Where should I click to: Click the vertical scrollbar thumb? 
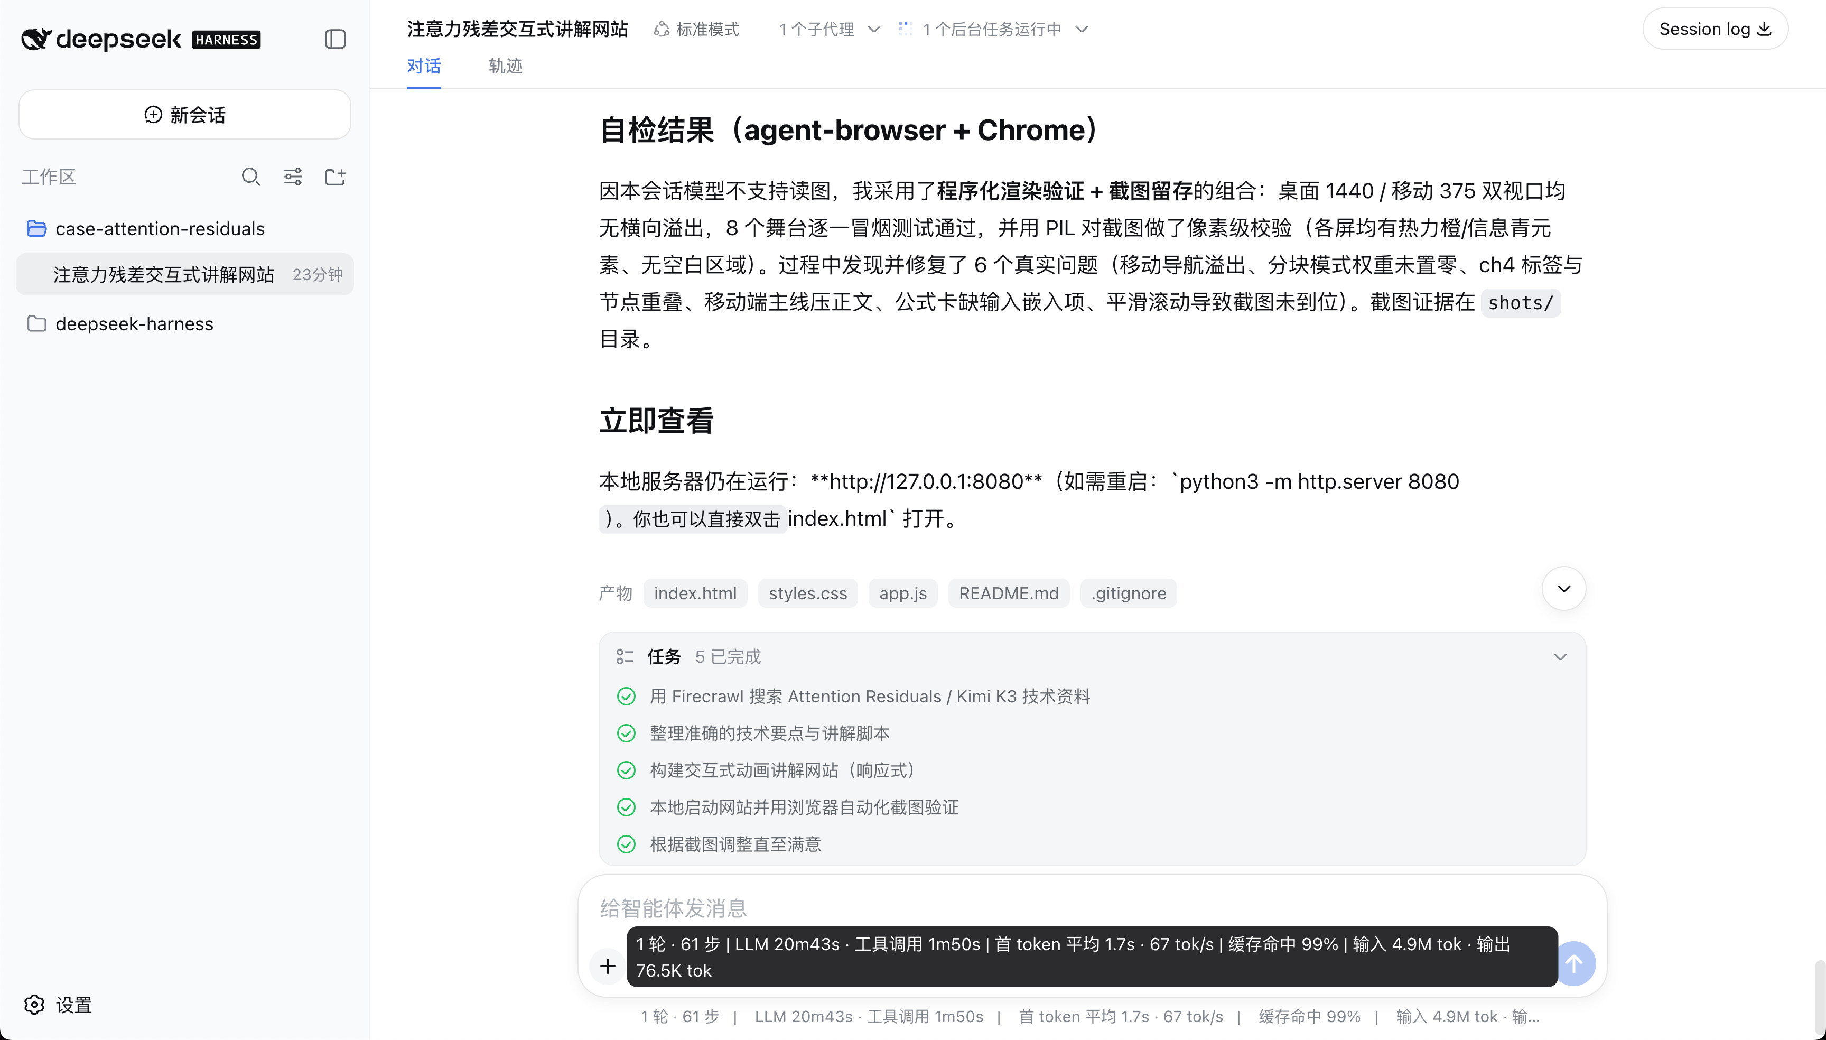click(1820, 997)
